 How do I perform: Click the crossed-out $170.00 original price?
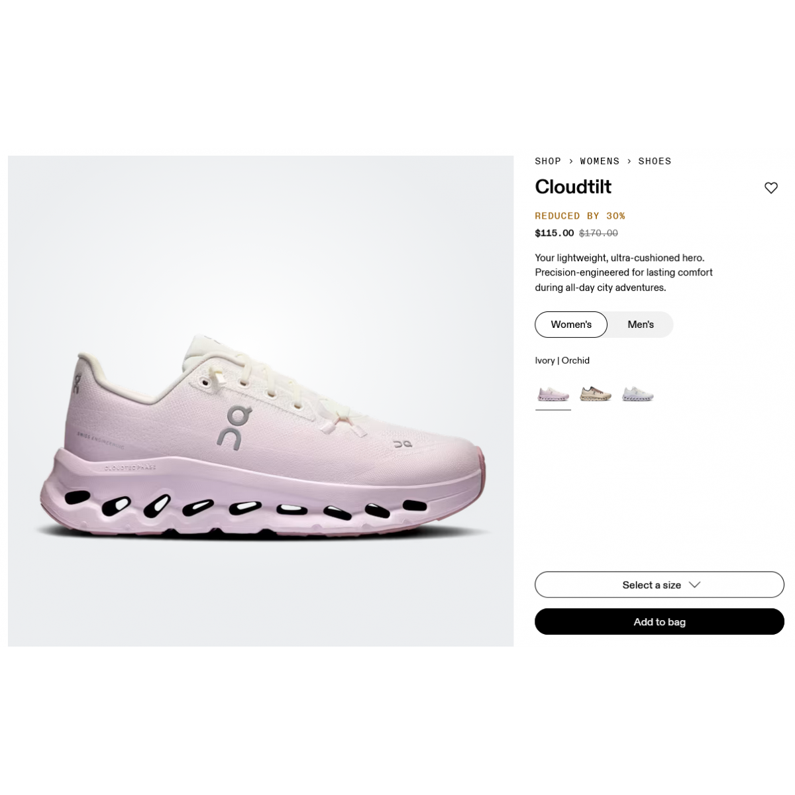(x=598, y=233)
